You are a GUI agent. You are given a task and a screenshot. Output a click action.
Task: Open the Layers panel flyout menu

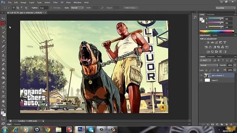pyautogui.click(x=235, y=57)
